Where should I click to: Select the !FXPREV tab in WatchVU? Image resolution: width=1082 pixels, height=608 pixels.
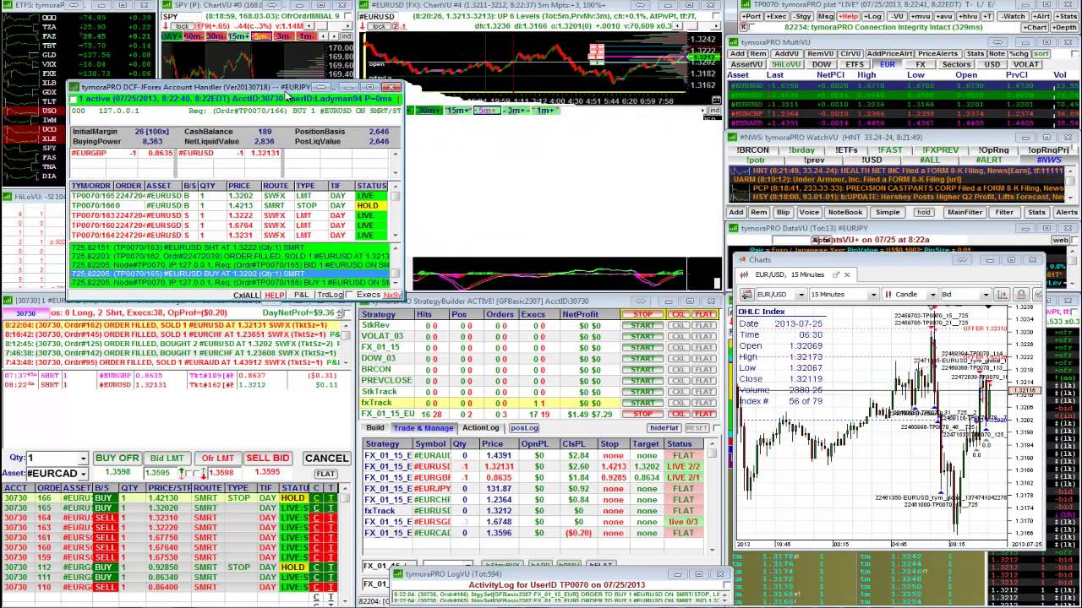(x=942, y=149)
